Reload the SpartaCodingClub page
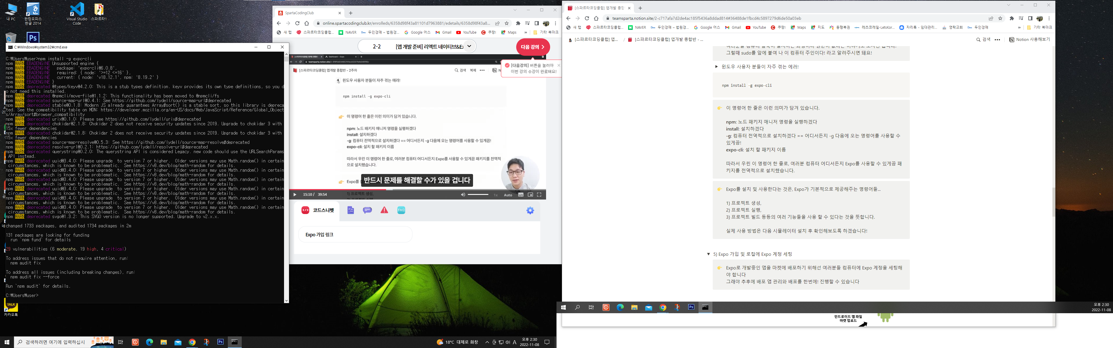Screen dimensions: 1113x348 [297, 23]
